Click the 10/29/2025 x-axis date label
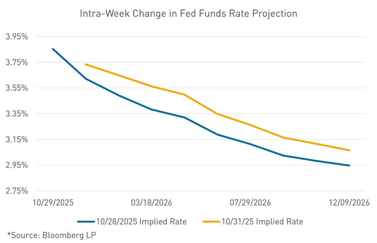The image size is (377, 243). 53,203
